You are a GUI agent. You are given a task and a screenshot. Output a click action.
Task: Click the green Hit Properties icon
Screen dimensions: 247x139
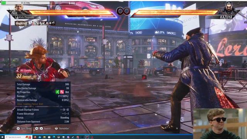coord(58,92)
